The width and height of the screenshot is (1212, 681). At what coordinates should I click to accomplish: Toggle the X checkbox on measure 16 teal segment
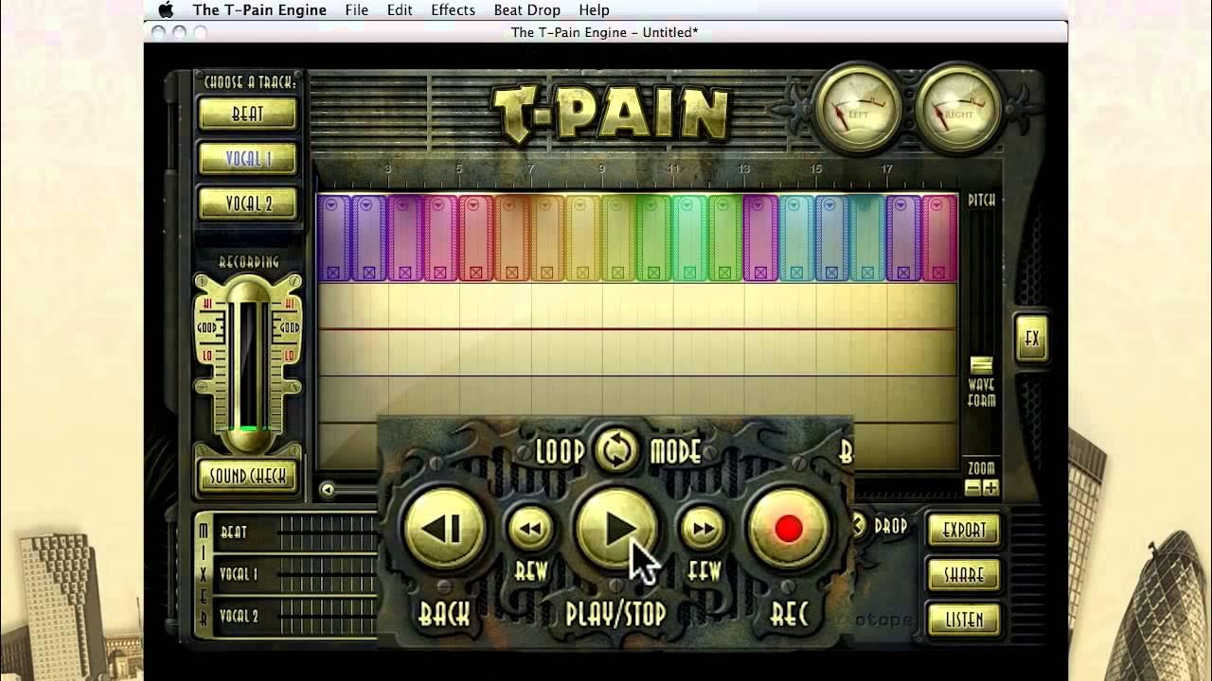868,272
